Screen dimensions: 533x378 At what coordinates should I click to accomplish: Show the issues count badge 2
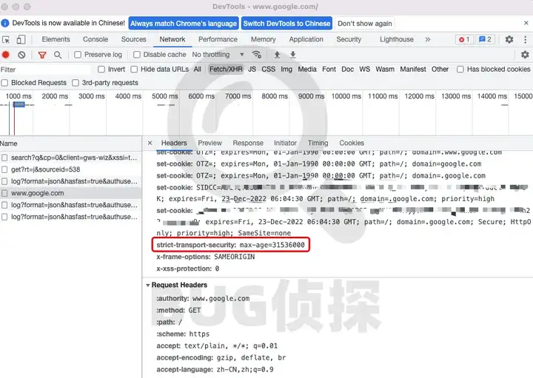click(485, 39)
